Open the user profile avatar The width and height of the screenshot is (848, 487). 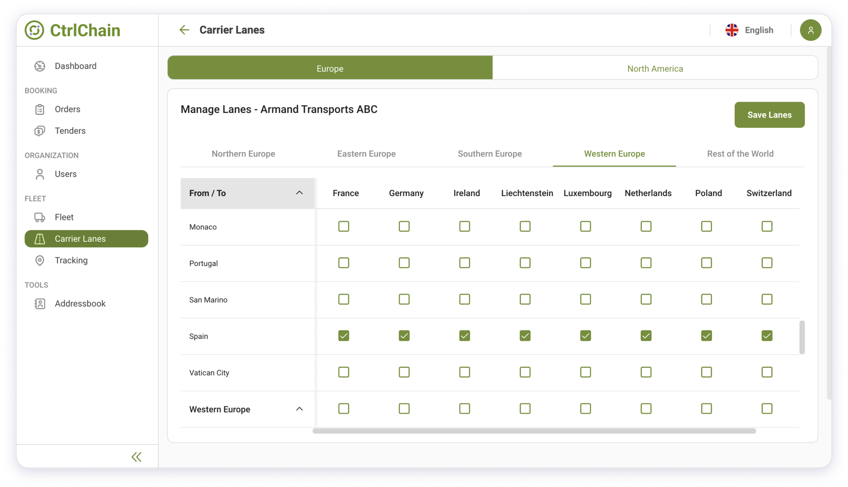[810, 30]
